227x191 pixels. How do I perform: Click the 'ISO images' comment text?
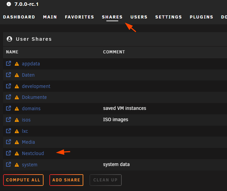point(116,119)
